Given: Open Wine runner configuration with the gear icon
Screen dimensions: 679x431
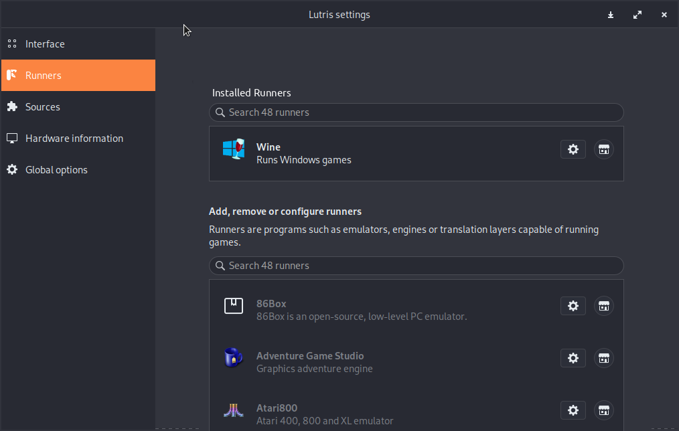Looking at the screenshot, I should point(573,149).
